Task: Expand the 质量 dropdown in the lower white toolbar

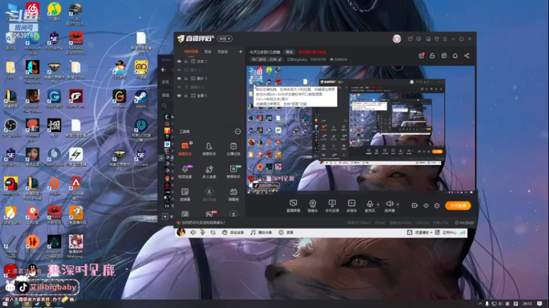Action: 423,233
